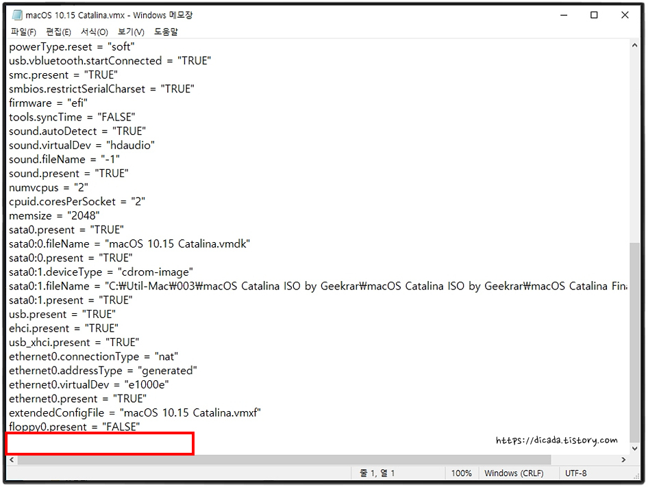Image resolution: width=648 pixels, height=487 pixels.
Task: Click the memsize = "2048" line
Action: [x=54, y=215]
